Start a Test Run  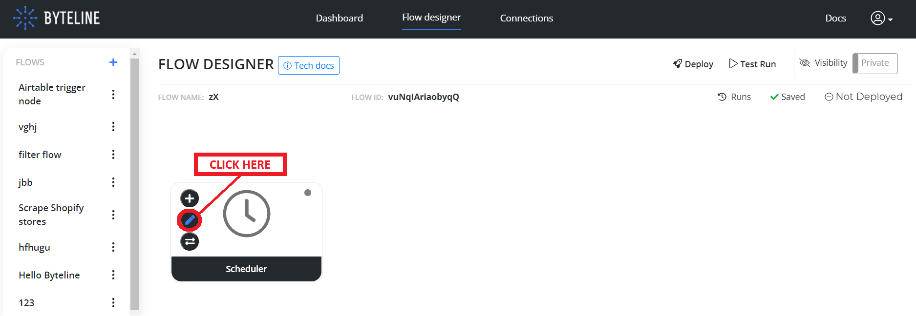coord(752,64)
